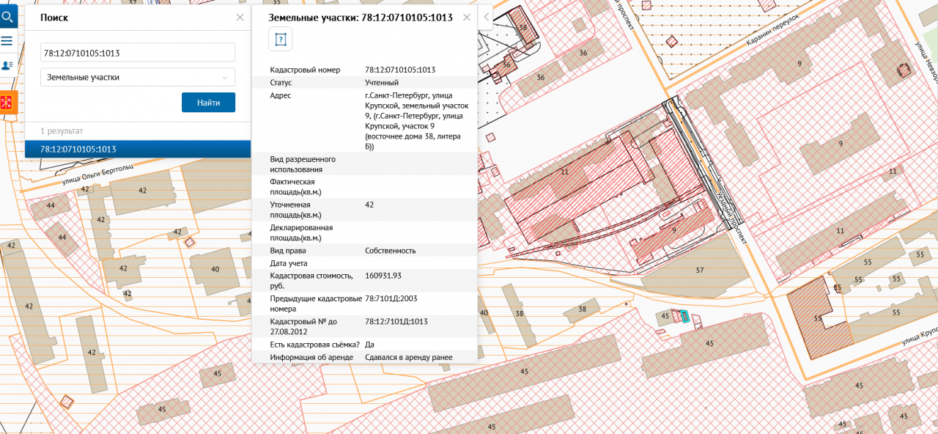Click the cadastral number search field
938x434 pixels.
click(138, 53)
